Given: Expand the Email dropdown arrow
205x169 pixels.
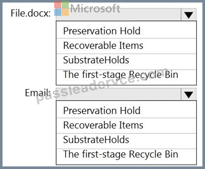Looking at the screenshot, I should click(x=188, y=94).
